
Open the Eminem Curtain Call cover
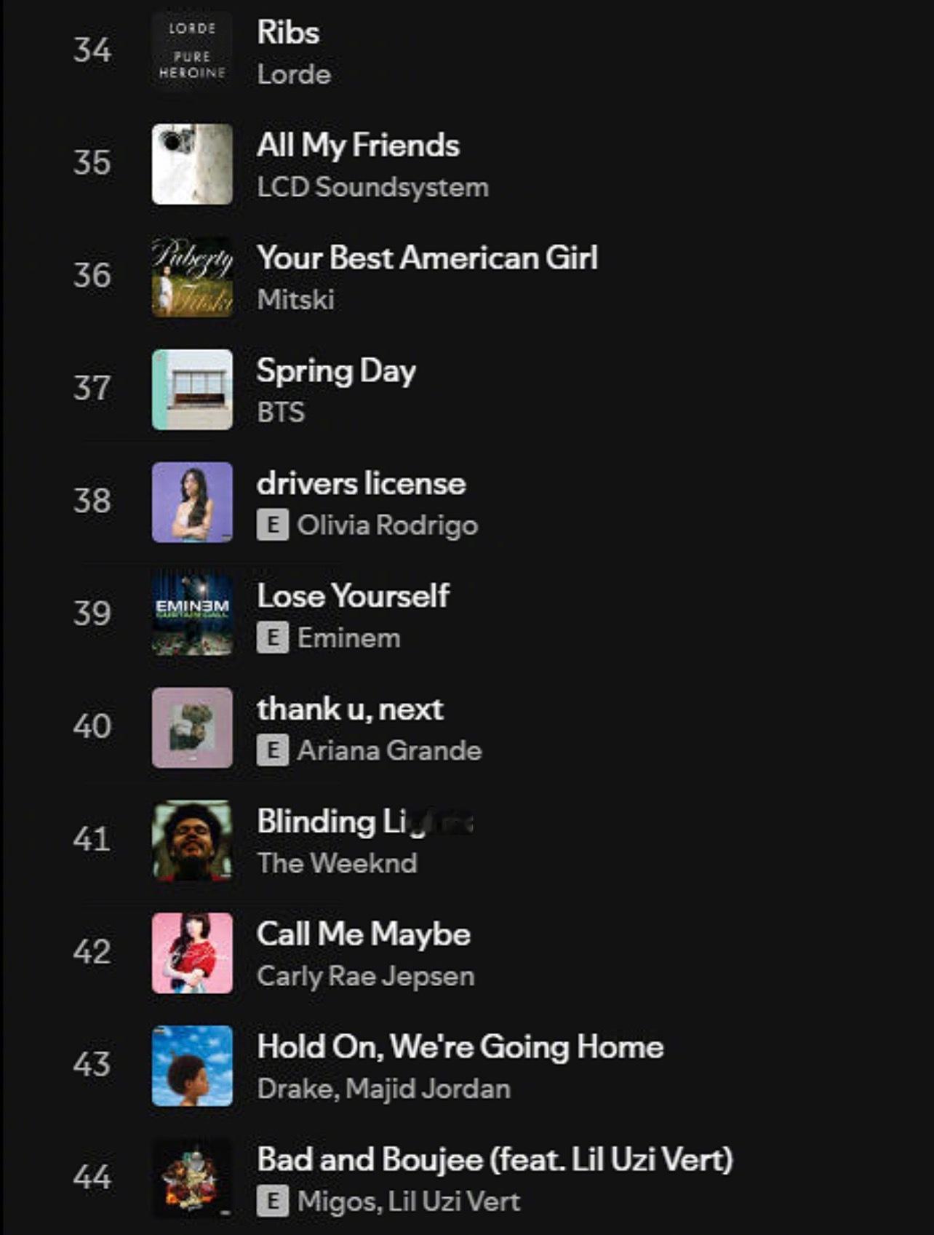pos(192,615)
